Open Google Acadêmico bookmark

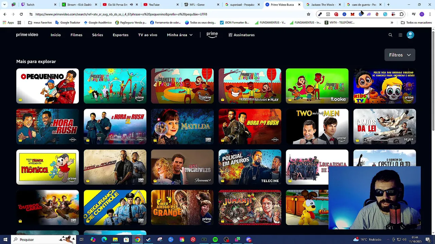(97, 23)
